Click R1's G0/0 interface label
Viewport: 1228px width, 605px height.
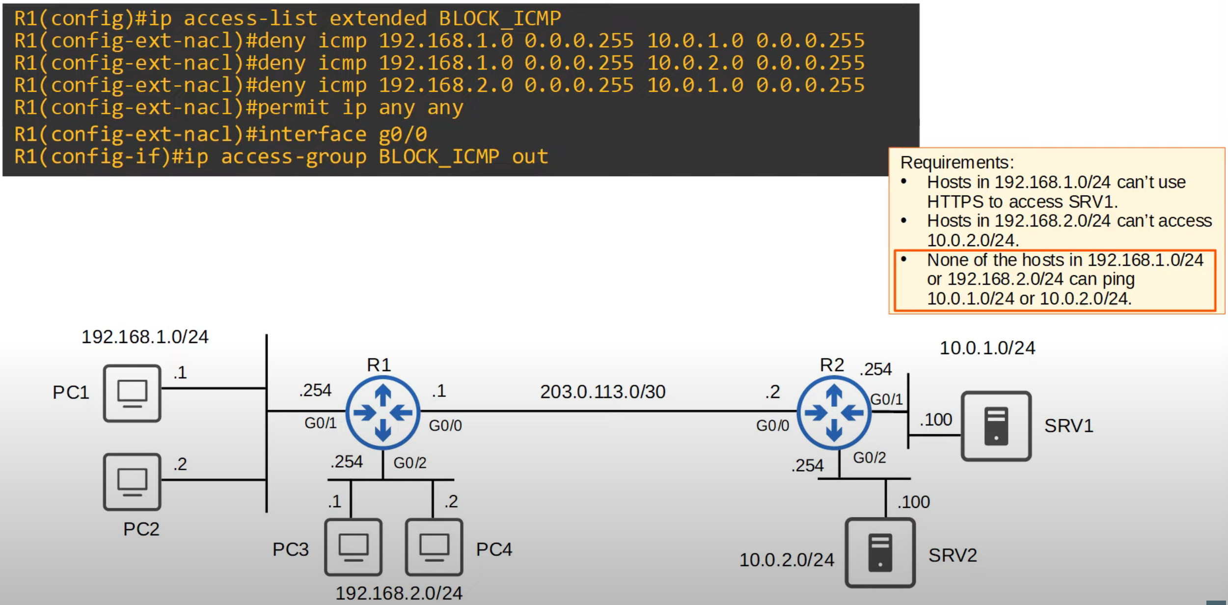(445, 425)
